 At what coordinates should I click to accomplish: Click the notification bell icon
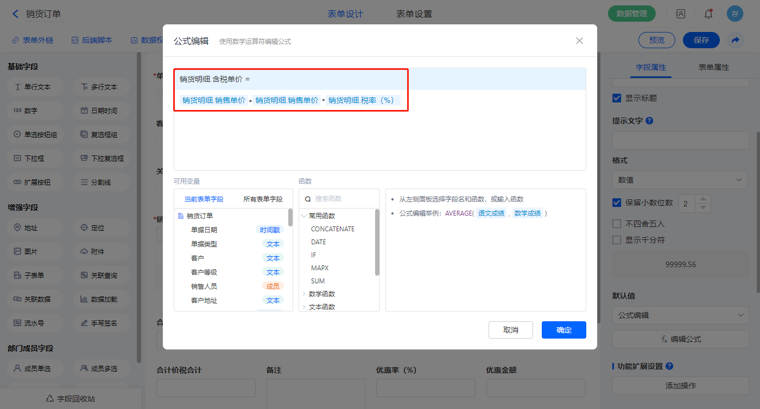click(x=708, y=14)
